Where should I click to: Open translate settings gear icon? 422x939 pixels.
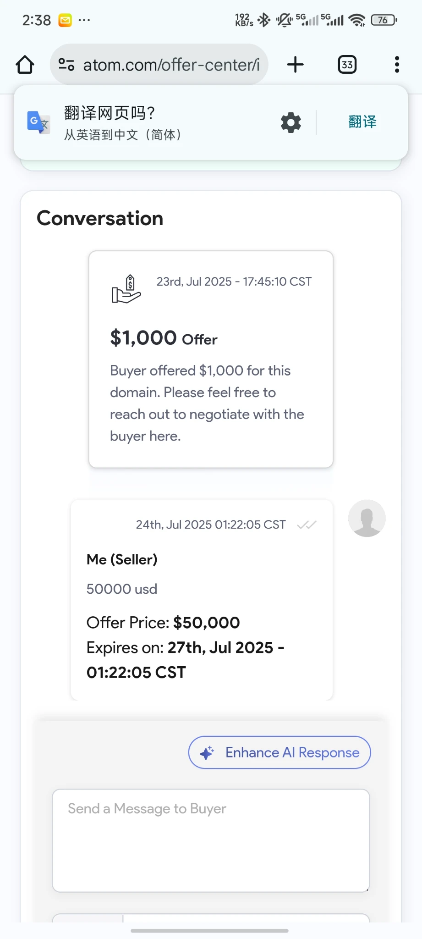pyautogui.click(x=291, y=123)
